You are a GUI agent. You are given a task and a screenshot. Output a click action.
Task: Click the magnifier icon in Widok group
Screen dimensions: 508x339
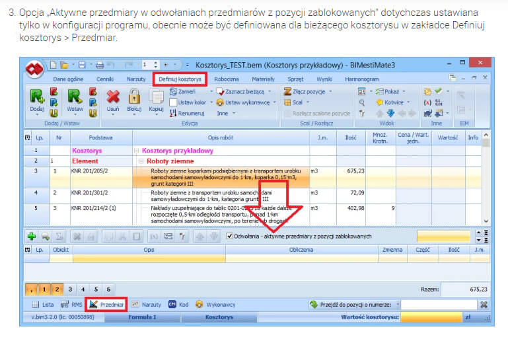[x=362, y=102]
